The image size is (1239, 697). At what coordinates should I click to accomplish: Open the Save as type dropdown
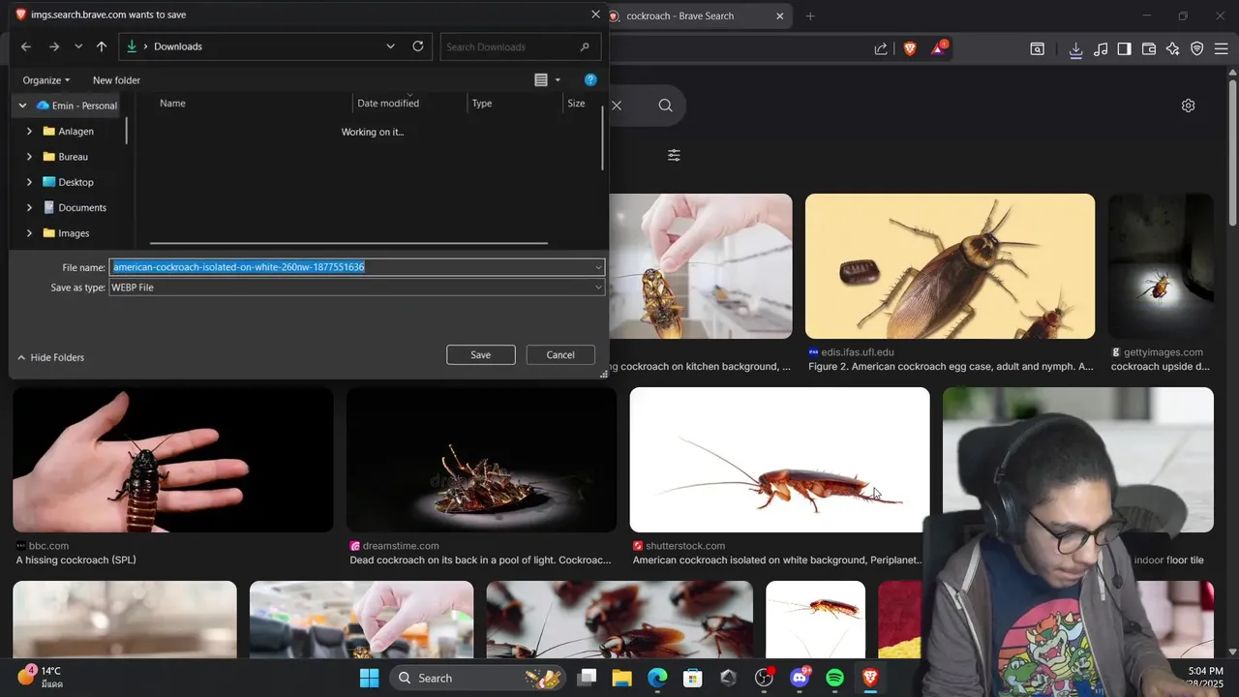click(357, 288)
